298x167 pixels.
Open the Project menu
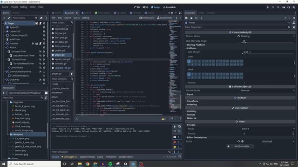[x=14, y=7]
